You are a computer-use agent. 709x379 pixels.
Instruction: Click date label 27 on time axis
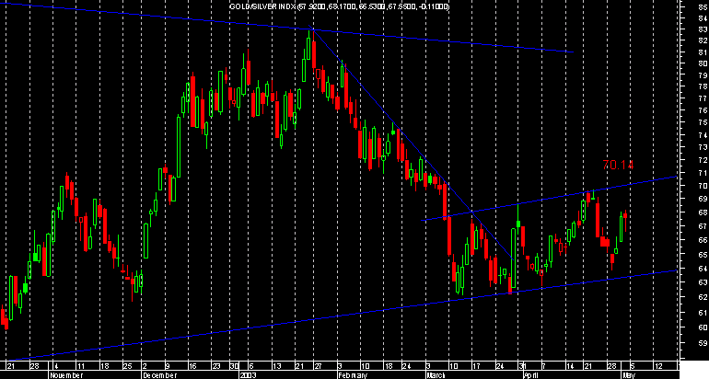click(x=319, y=366)
